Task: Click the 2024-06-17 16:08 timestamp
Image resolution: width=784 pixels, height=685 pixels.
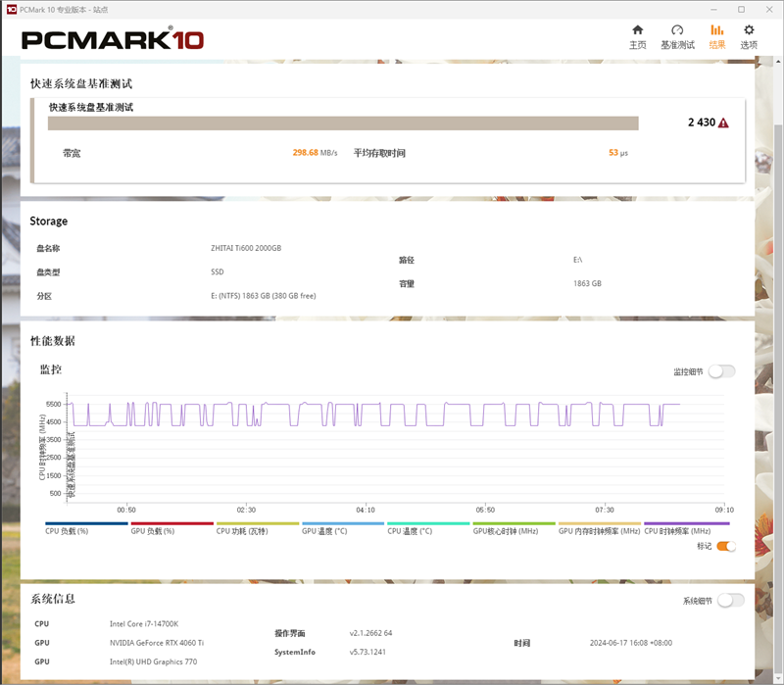Action: [x=631, y=643]
